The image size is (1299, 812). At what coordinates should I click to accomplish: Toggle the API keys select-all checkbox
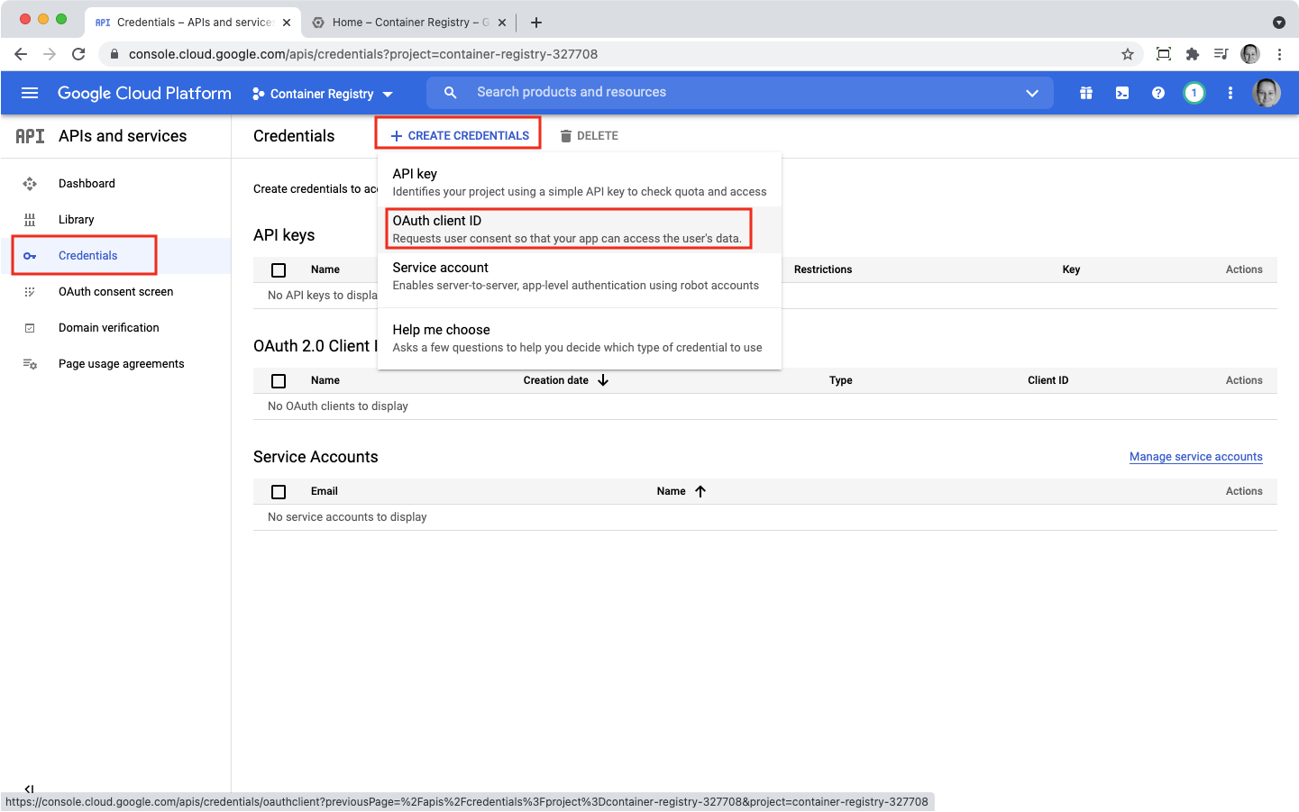(x=279, y=270)
